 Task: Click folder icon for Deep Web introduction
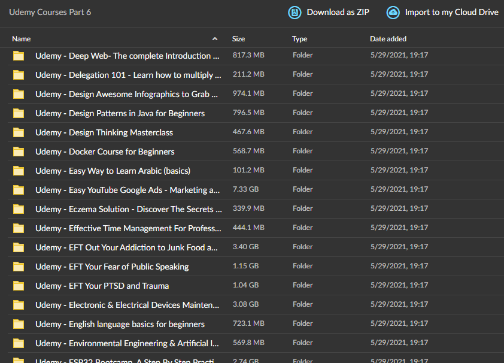19,56
